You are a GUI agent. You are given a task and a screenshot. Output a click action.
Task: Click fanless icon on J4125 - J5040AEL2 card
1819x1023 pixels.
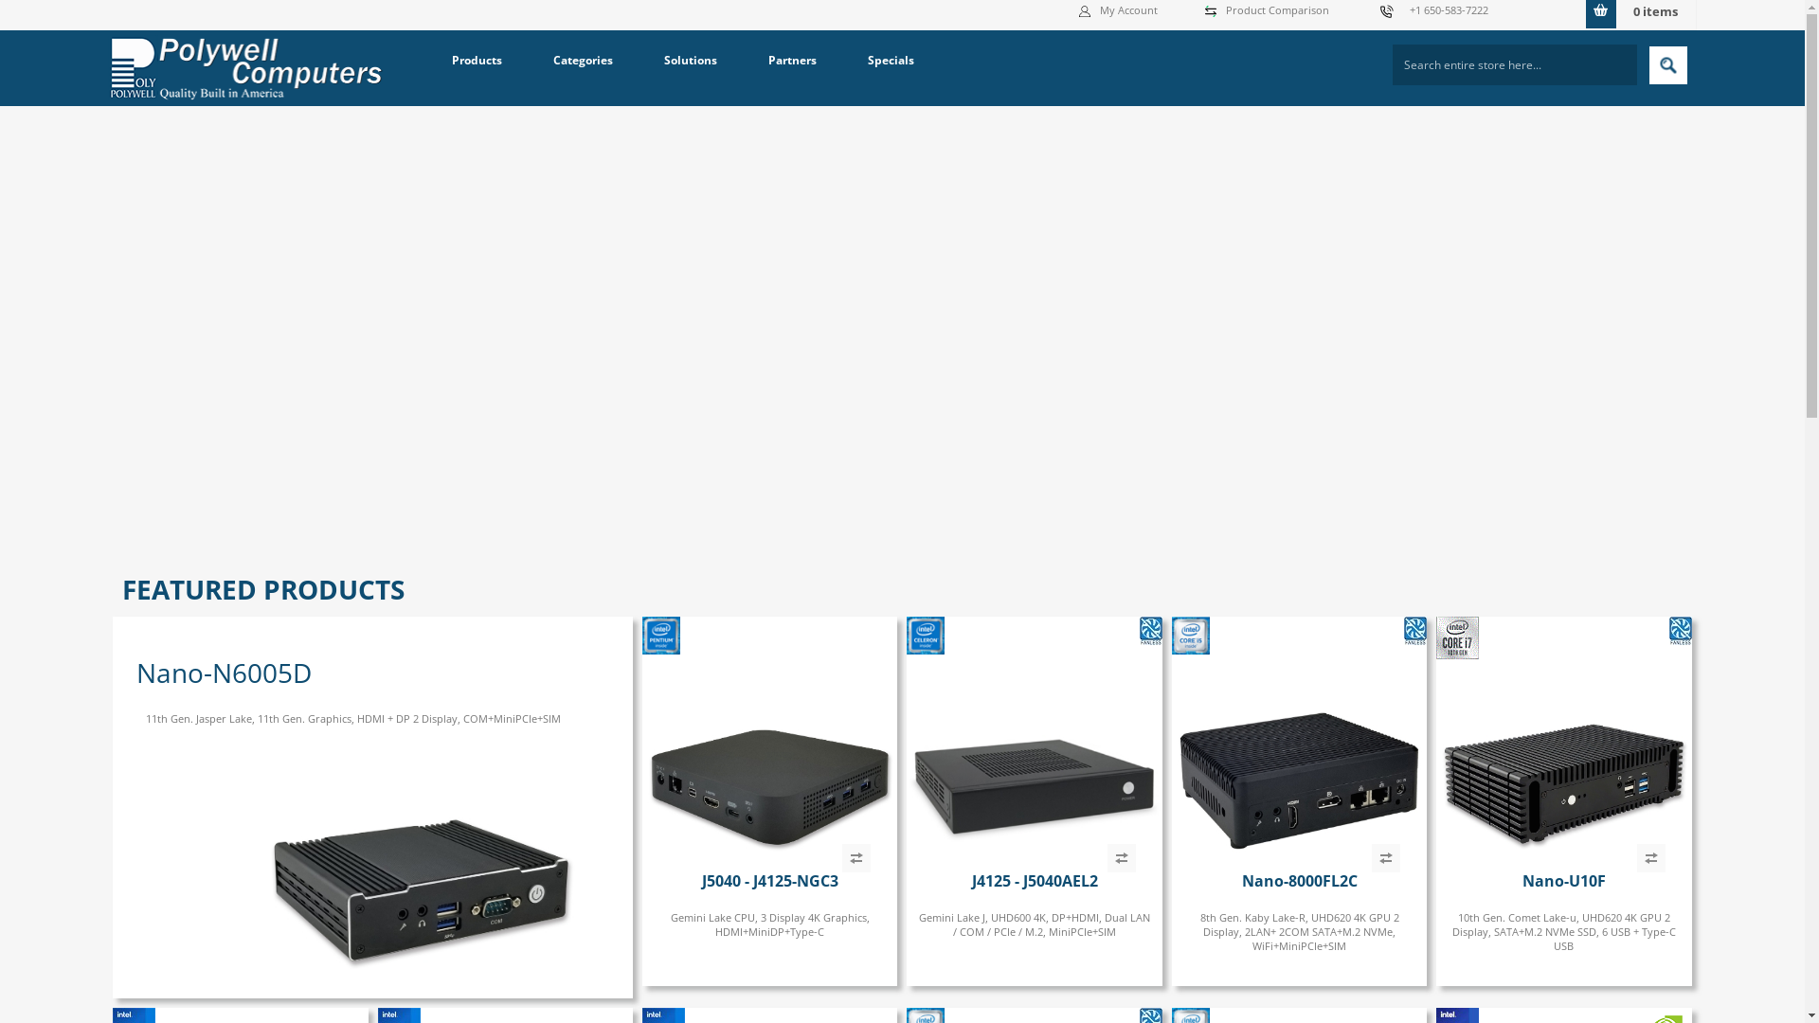coord(1150,631)
